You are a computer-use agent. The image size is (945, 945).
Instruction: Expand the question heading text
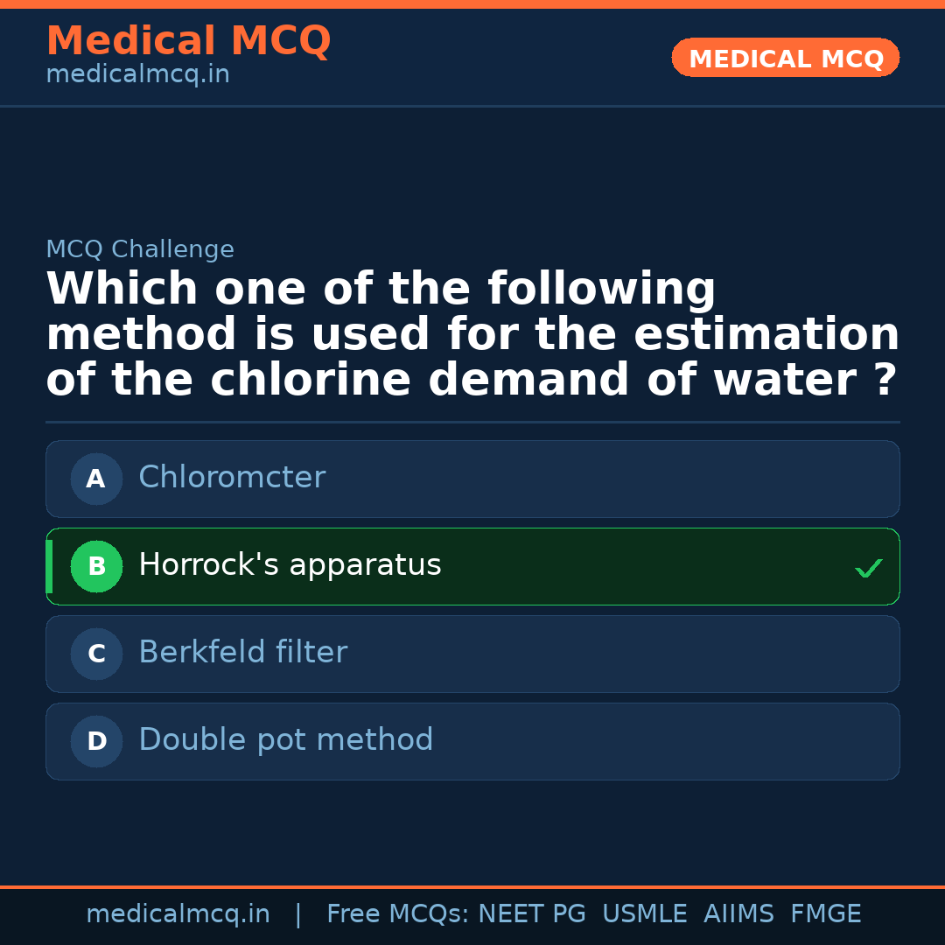point(472,333)
